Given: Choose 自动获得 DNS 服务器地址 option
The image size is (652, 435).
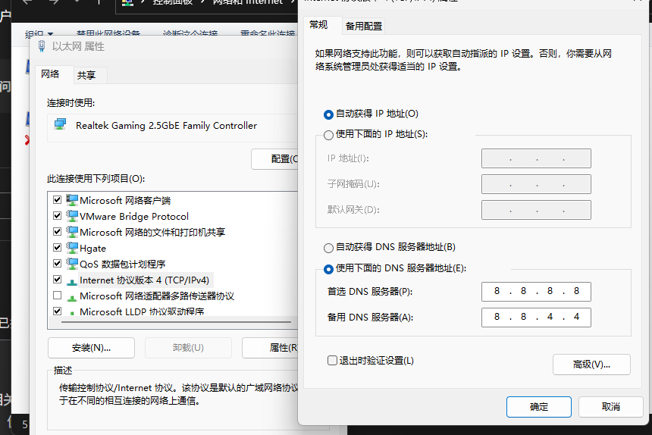Looking at the screenshot, I should point(328,248).
